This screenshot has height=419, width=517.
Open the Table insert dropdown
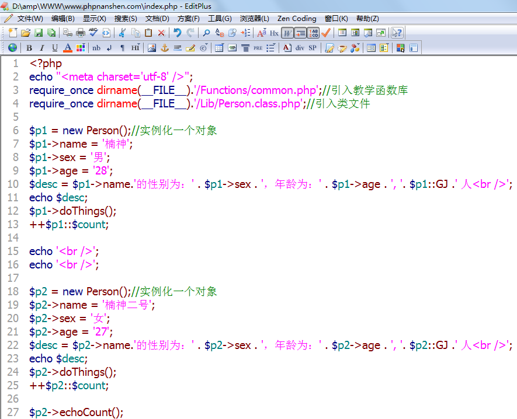coord(219,48)
